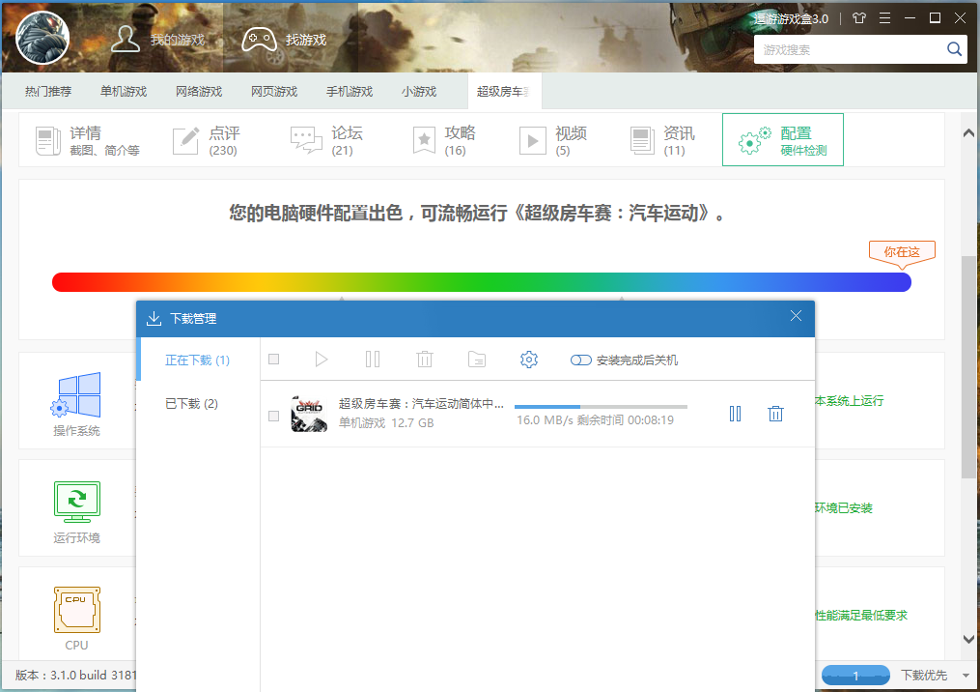980x692 pixels.
Task: Open 论坛 (21) forum section
Action: (x=327, y=140)
